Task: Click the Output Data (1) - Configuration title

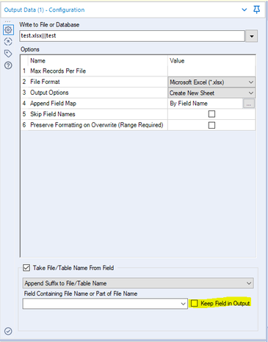Action: point(44,10)
